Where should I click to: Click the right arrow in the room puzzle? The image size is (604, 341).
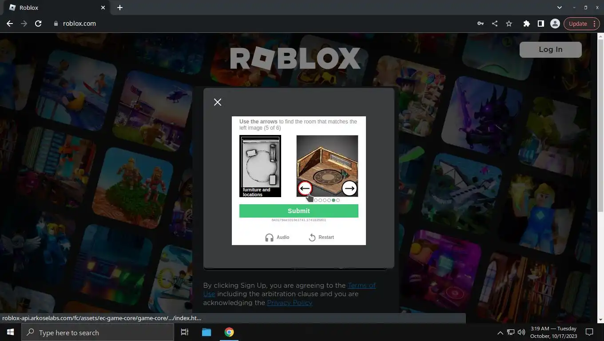click(350, 188)
